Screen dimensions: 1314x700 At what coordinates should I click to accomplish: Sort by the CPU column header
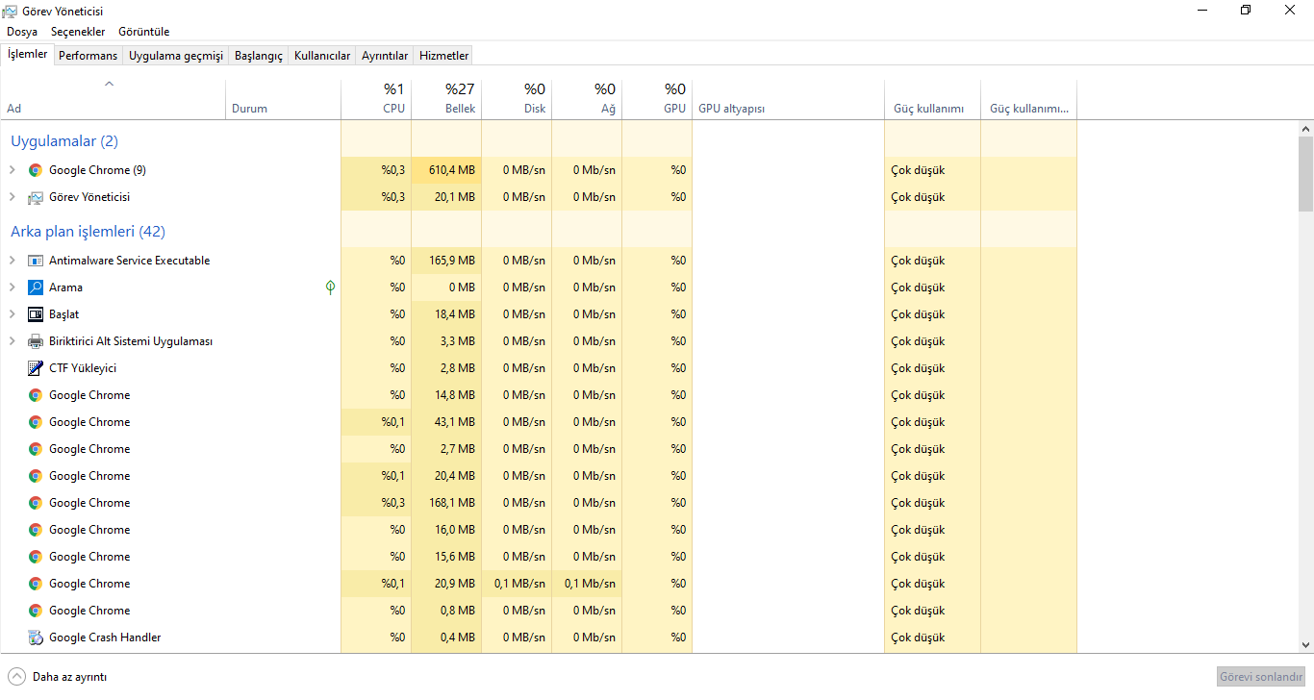coord(376,99)
